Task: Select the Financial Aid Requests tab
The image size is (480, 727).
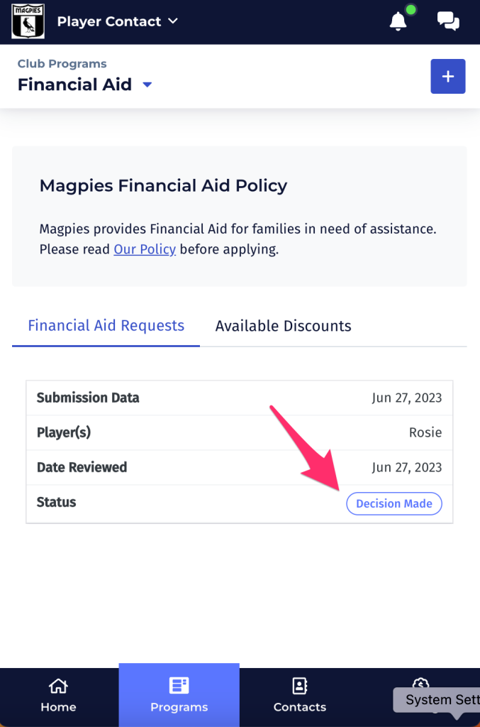Action: (x=106, y=325)
